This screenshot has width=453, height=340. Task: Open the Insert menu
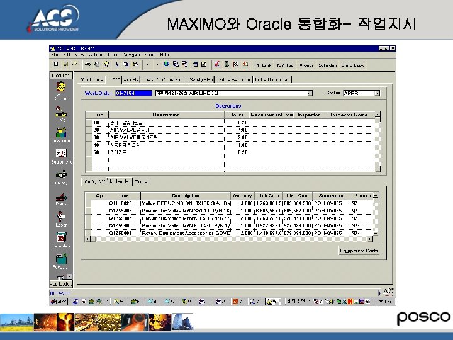click(113, 54)
